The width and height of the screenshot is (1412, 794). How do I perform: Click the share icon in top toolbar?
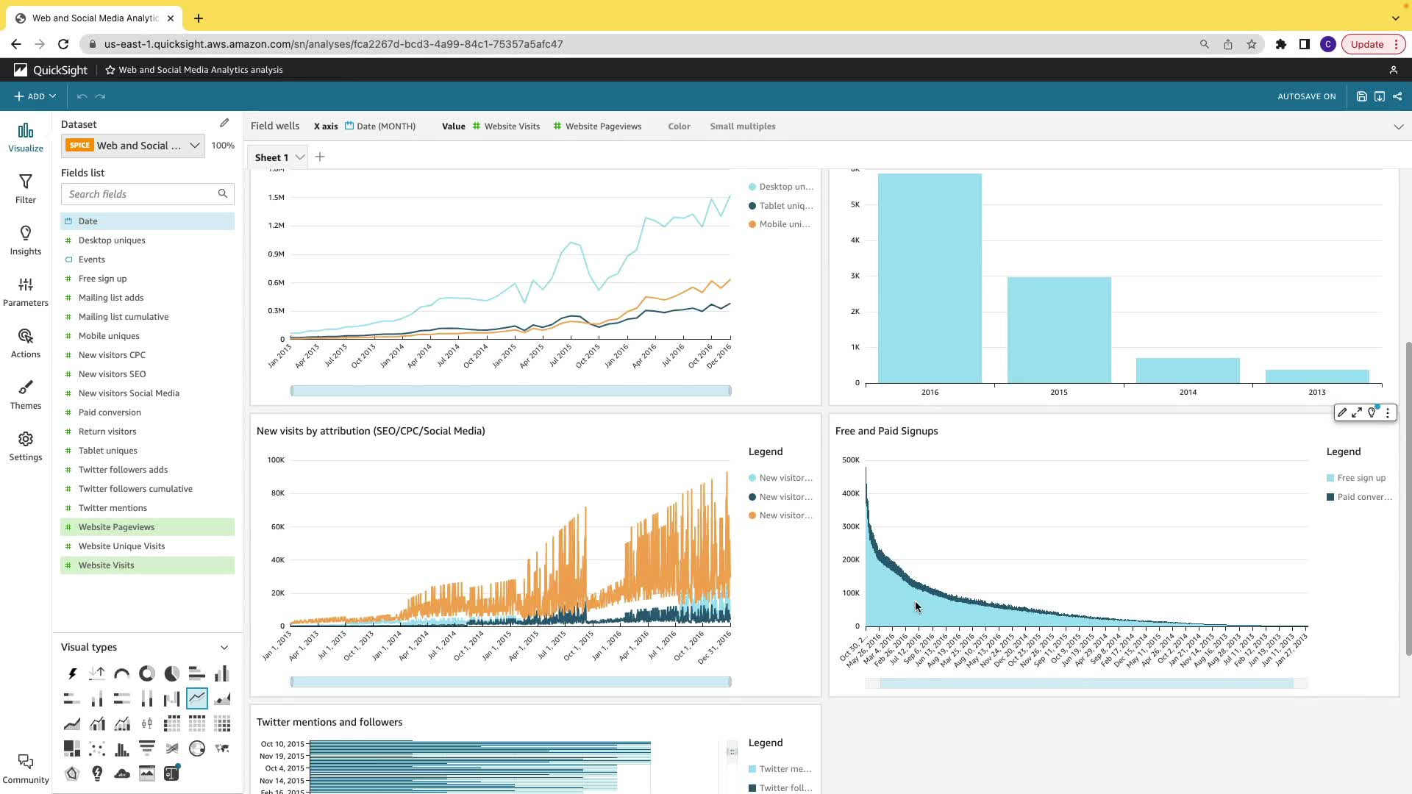pyautogui.click(x=1397, y=96)
